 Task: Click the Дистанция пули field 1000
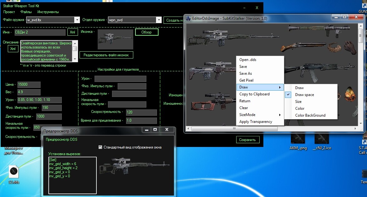[x=49, y=116]
